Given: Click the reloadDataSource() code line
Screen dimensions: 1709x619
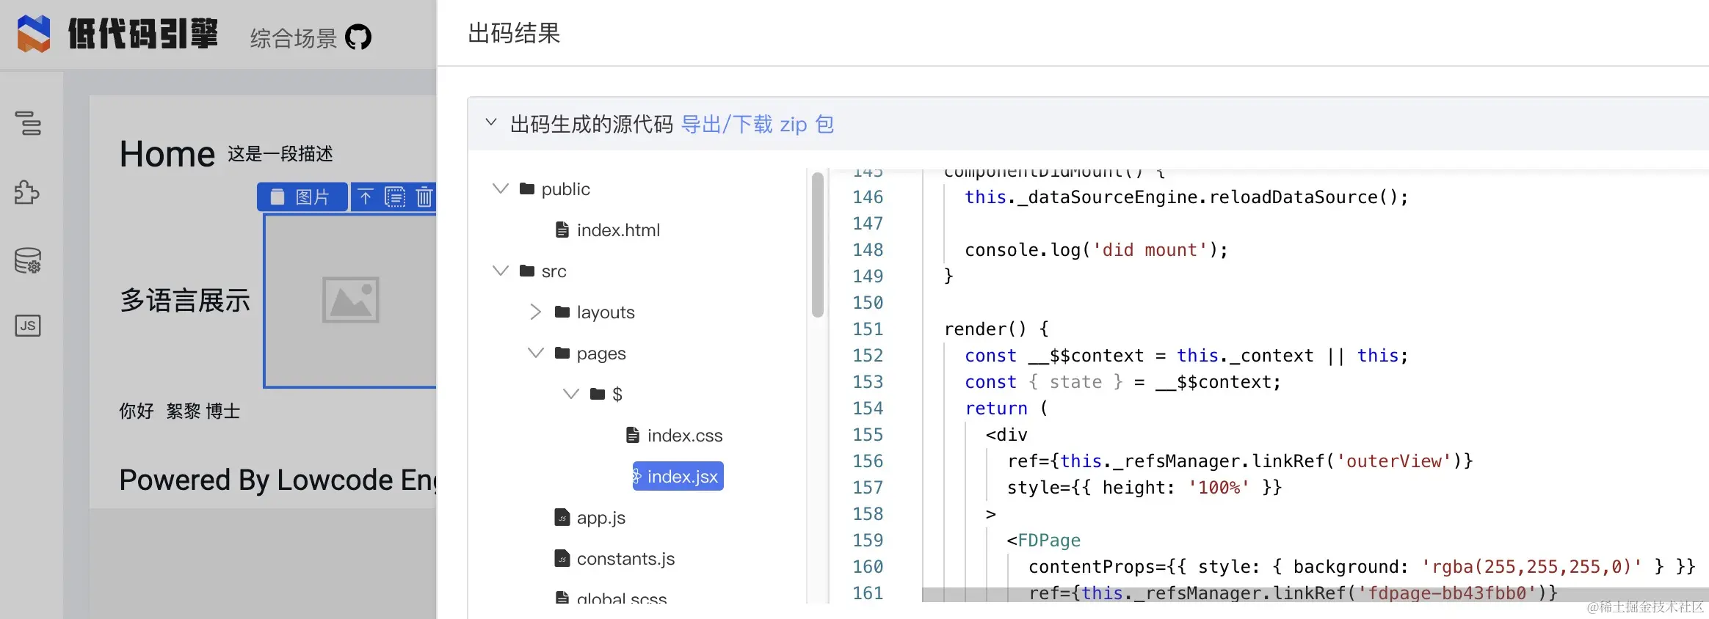Looking at the screenshot, I should [x=1186, y=197].
